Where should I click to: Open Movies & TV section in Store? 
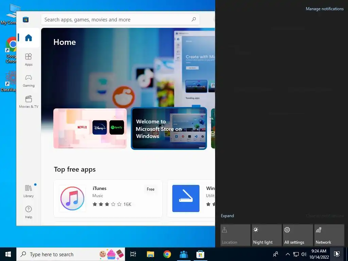29,102
